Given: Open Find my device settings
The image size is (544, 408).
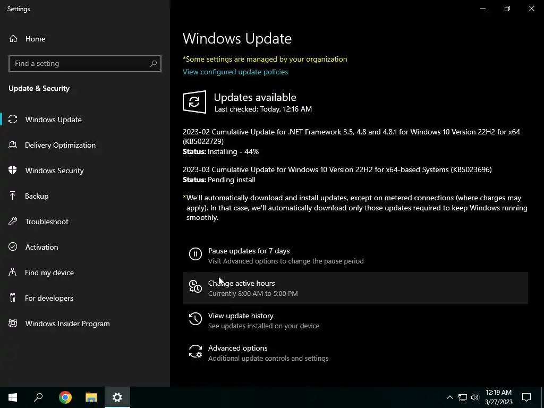Looking at the screenshot, I should pos(85,273).
